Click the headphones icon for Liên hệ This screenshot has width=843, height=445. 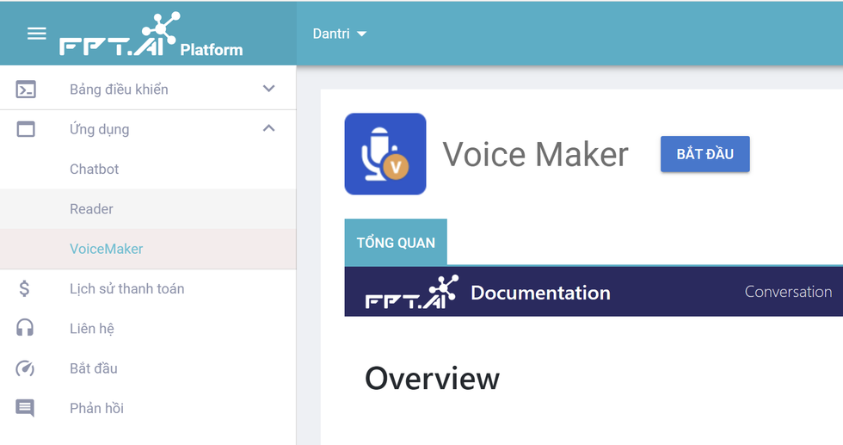(25, 328)
